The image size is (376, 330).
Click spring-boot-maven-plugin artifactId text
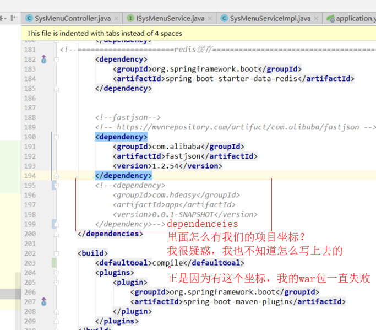(236, 302)
